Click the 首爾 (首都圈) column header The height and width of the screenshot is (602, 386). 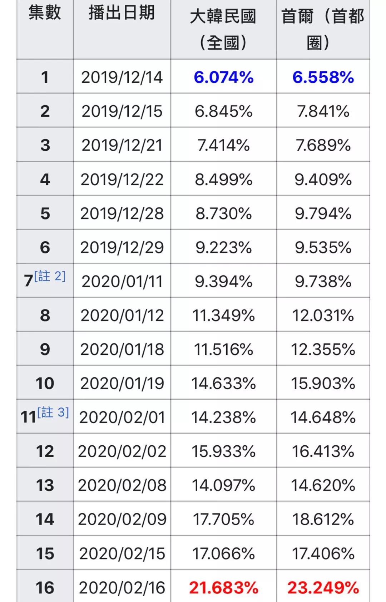coord(323,29)
